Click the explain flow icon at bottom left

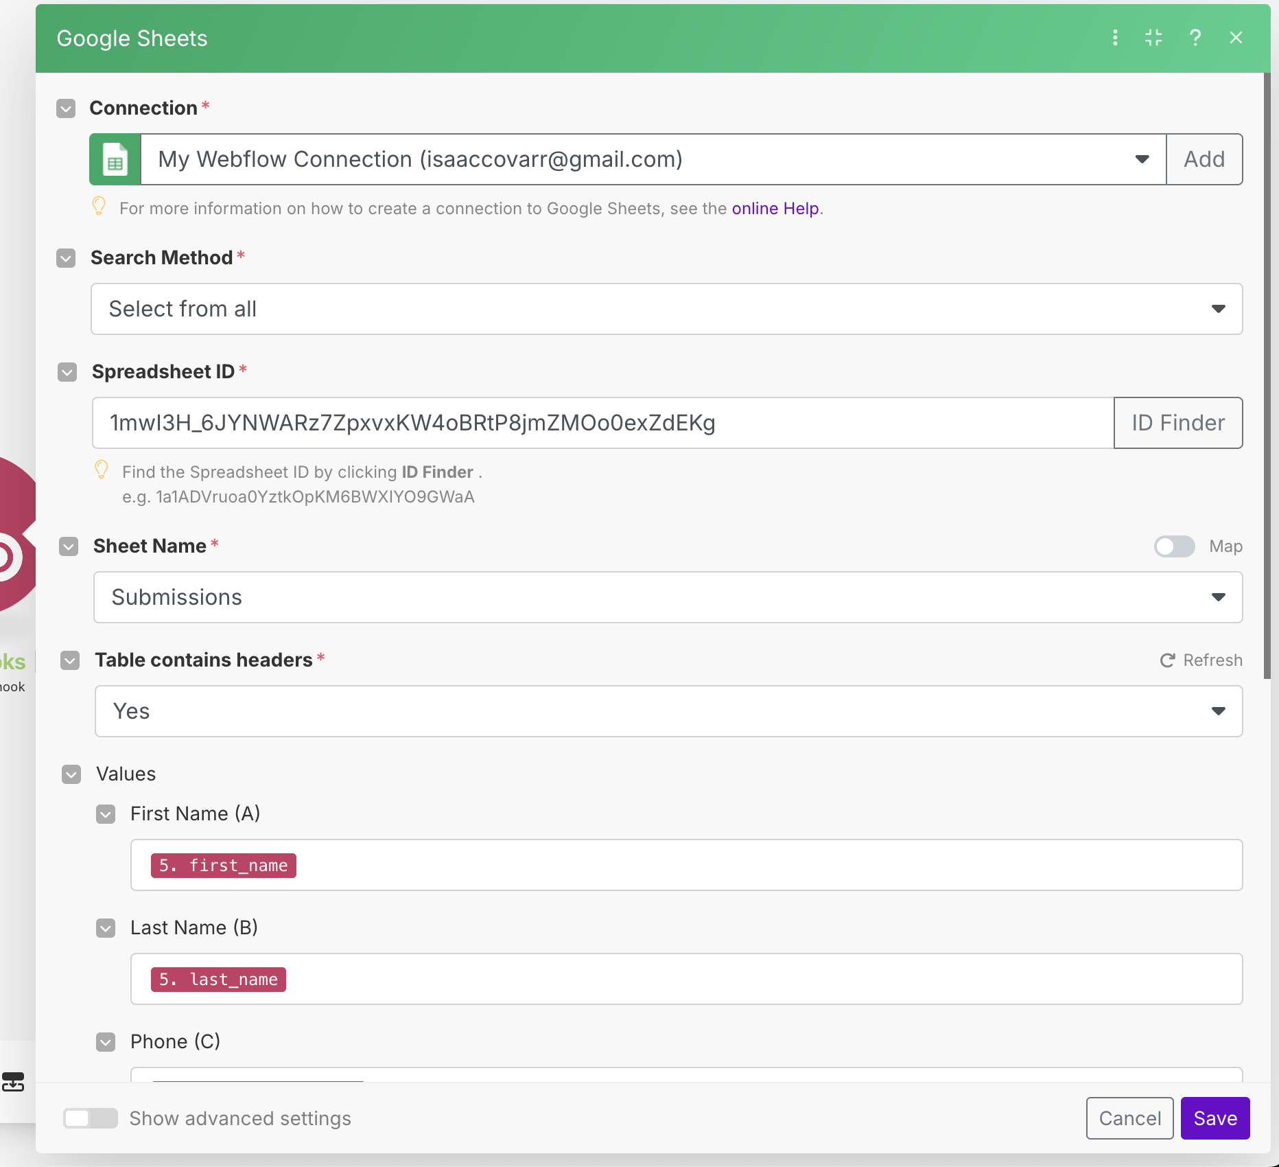[x=13, y=1082]
